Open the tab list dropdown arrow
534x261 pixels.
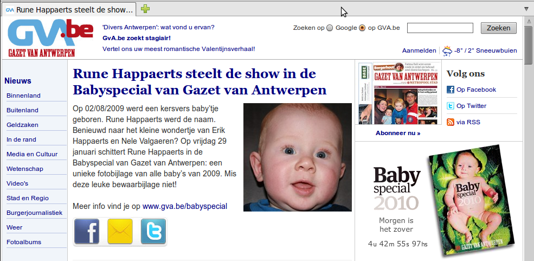[526, 9]
